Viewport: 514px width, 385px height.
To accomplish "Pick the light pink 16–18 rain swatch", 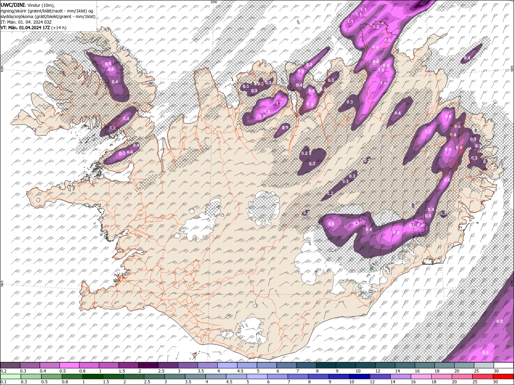I will coord(421,377).
